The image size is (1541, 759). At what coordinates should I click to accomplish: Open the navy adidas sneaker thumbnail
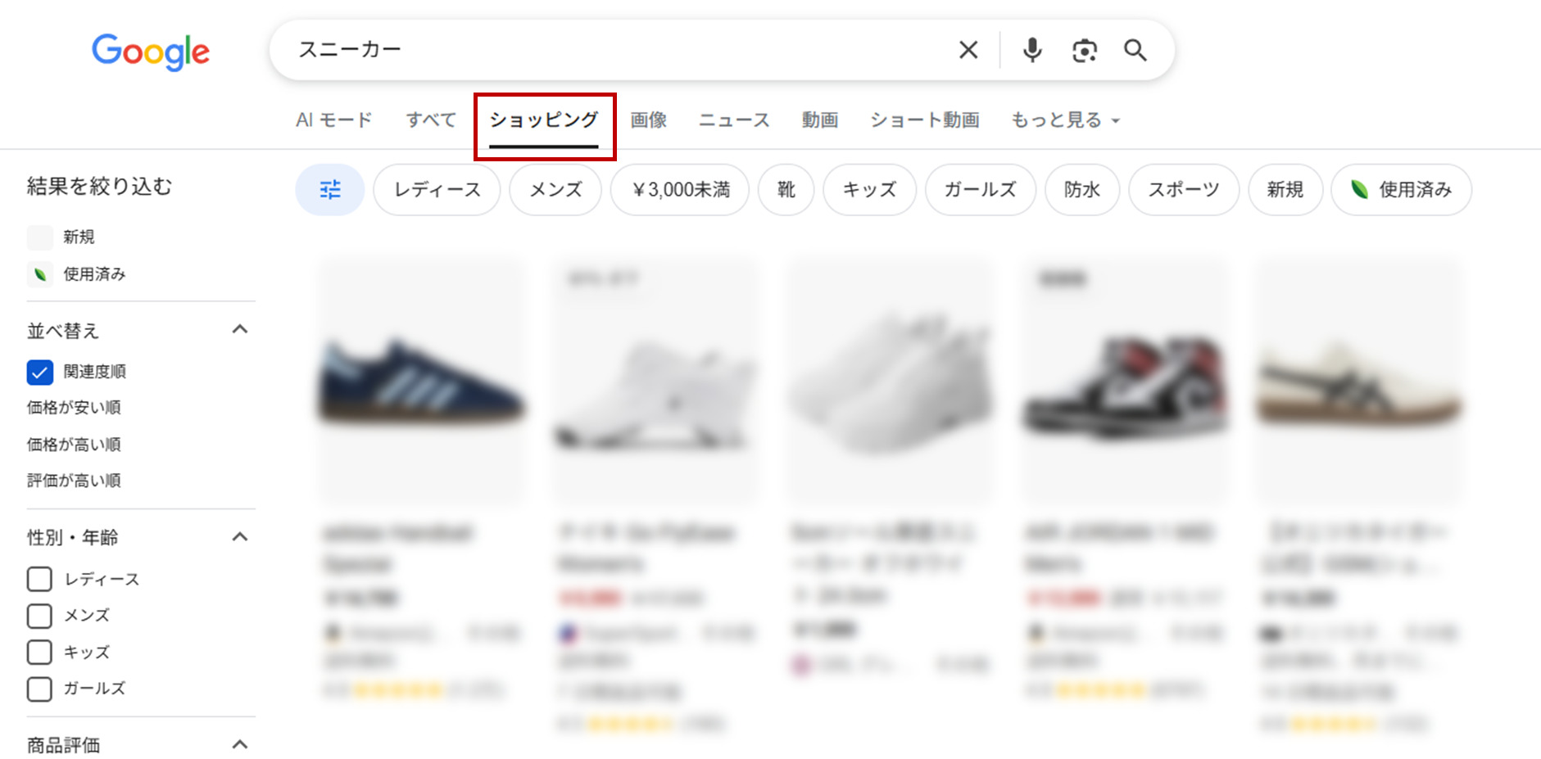point(421,382)
